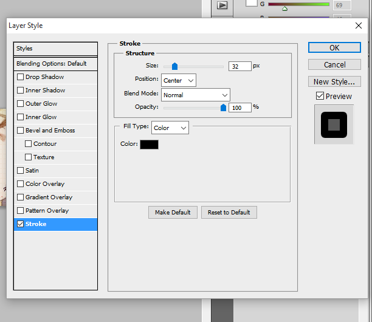Expand the Blend Mode dropdown
Image resolution: width=372 pixels, height=322 pixels.
pyautogui.click(x=195, y=95)
